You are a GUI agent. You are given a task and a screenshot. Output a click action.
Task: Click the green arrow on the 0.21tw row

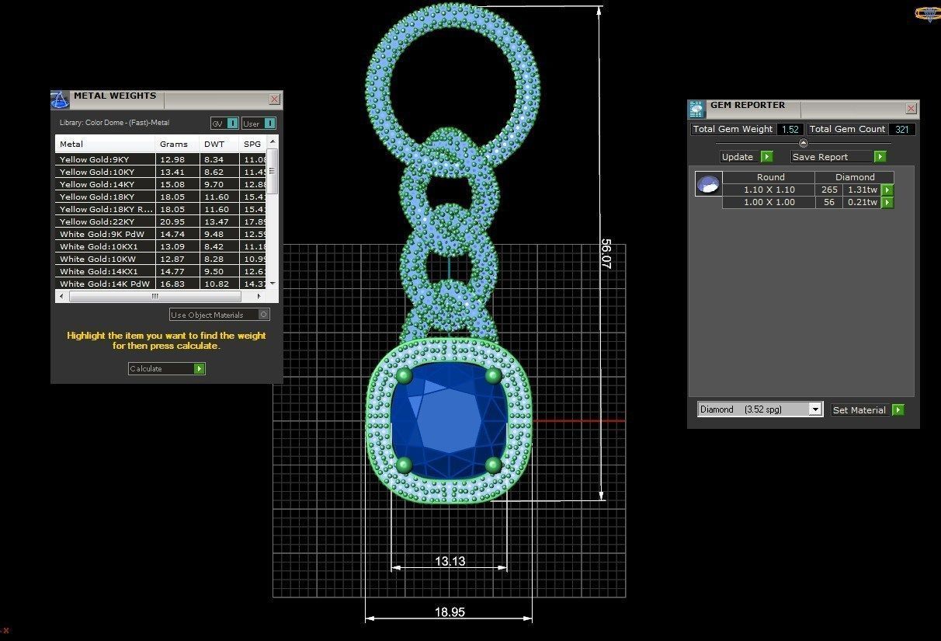[x=887, y=203]
